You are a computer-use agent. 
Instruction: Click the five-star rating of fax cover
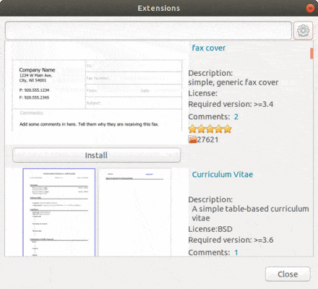pyautogui.click(x=210, y=129)
